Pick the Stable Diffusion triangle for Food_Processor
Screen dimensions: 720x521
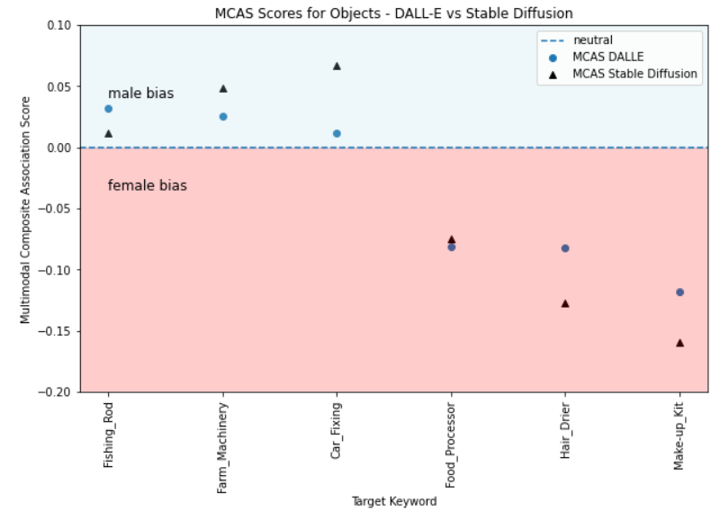[452, 239]
